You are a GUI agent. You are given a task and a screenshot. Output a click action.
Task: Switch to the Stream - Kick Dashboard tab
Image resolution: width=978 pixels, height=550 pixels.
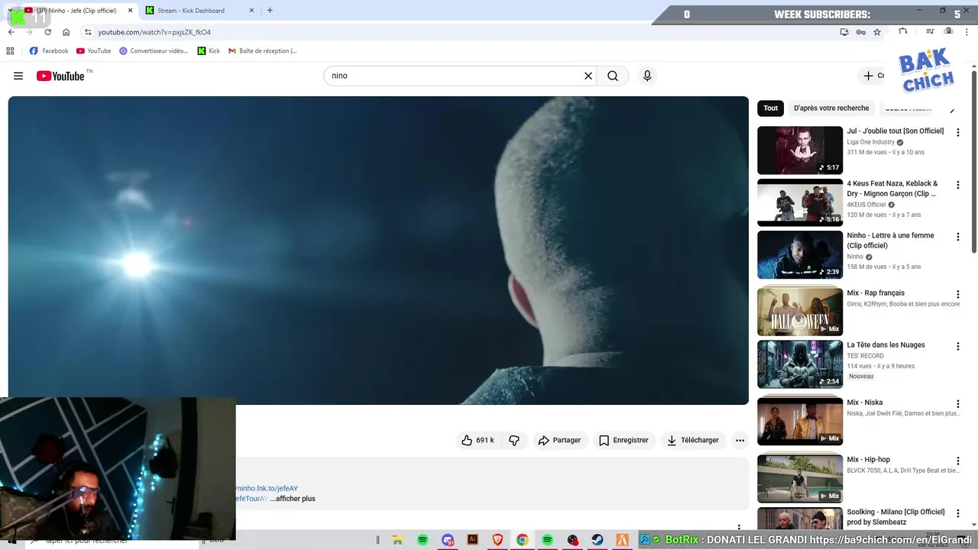[201, 10]
